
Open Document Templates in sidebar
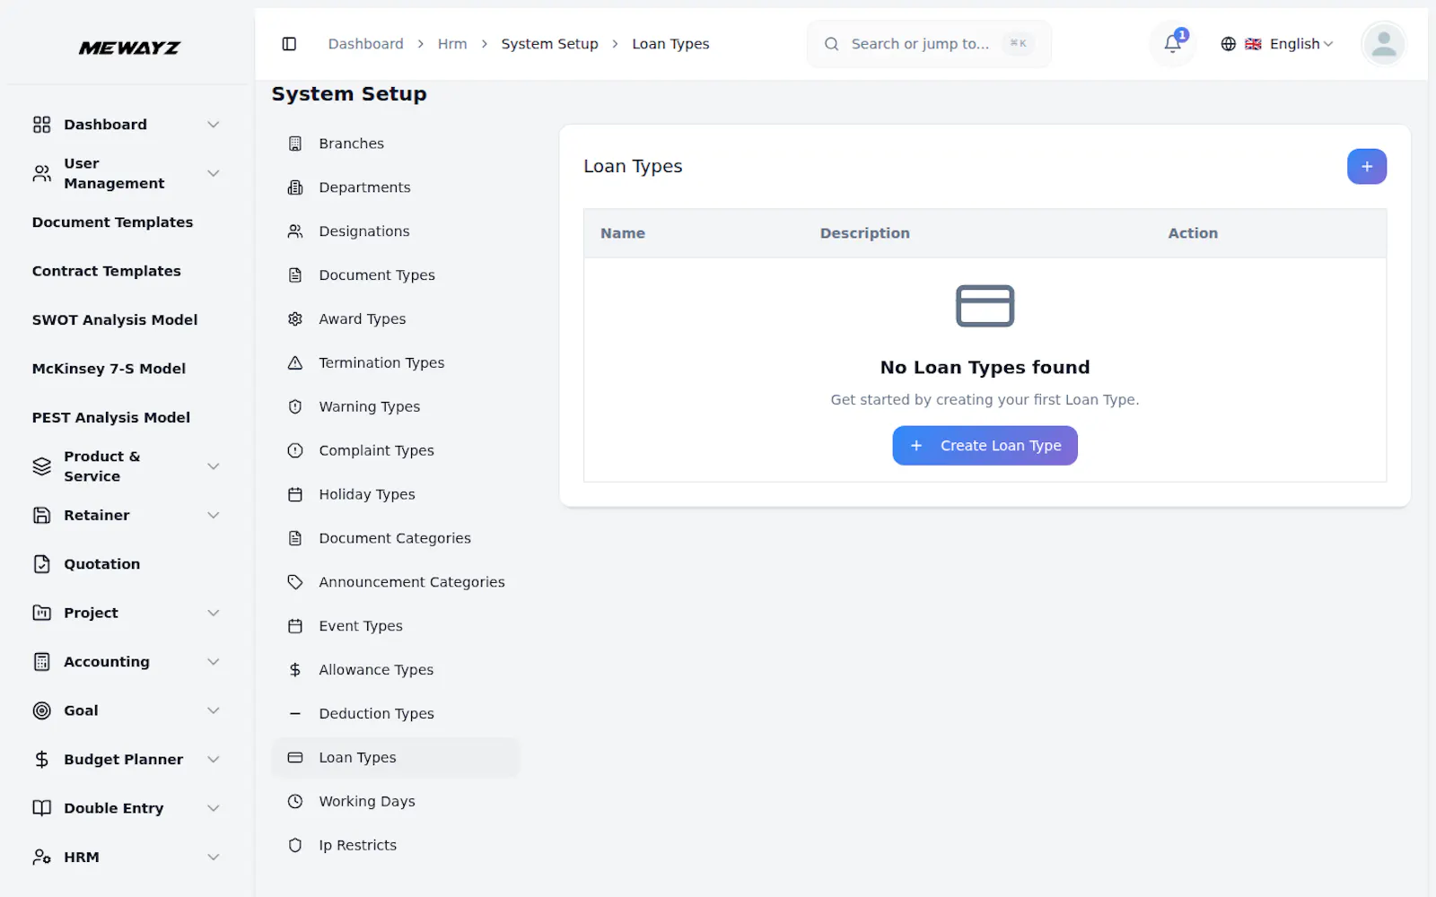(112, 222)
